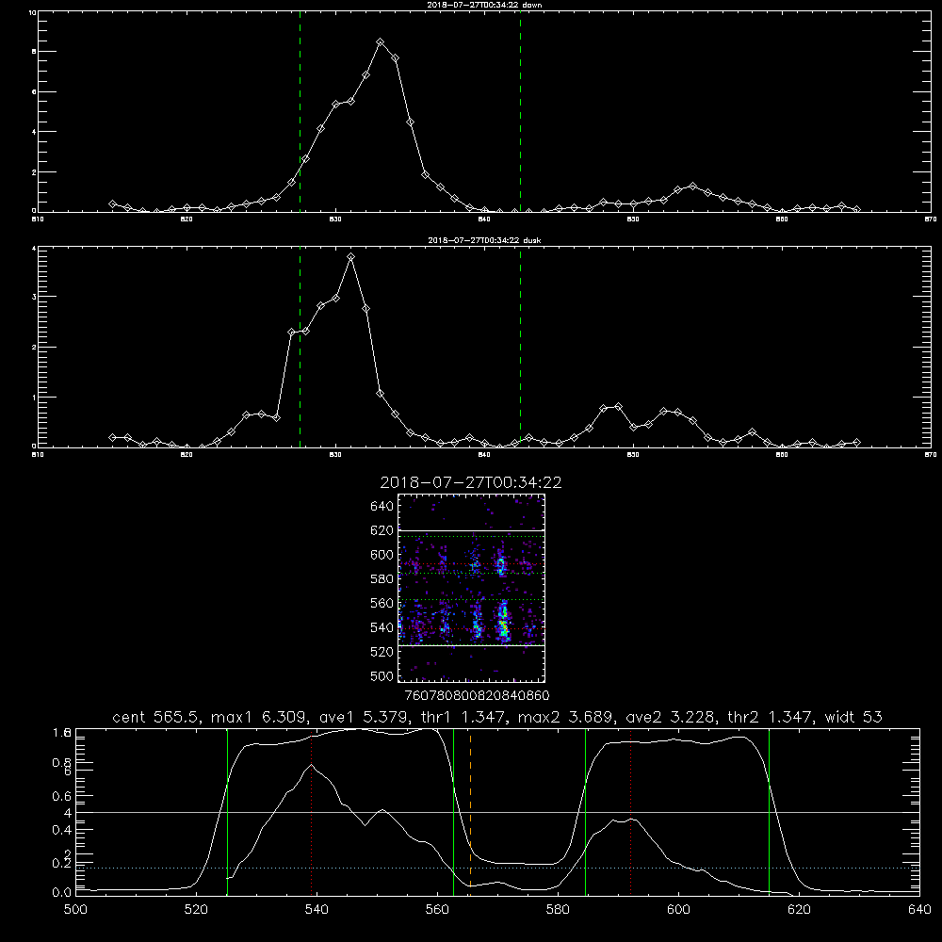The image size is (942, 942).
Task: Click the 600 label on bottom plot x-axis
Action: coord(678,910)
